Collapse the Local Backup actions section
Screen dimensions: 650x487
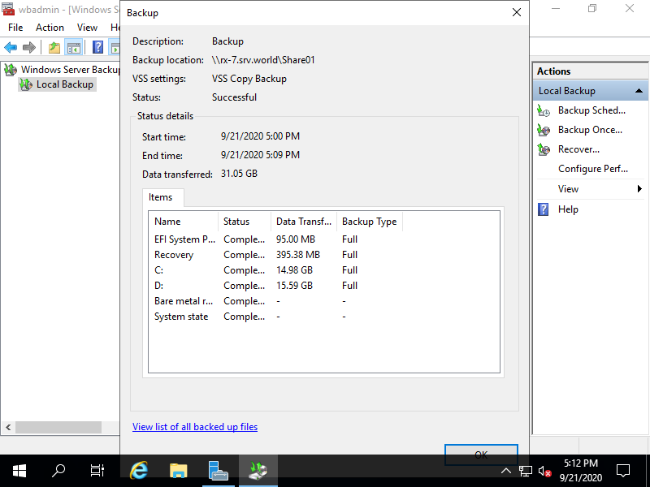point(639,90)
